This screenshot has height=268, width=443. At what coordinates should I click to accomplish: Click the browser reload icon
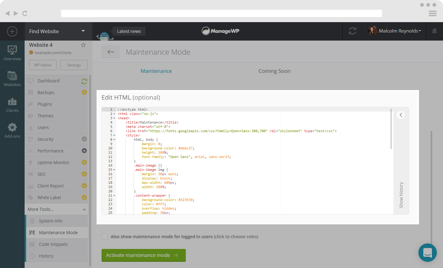[25, 13]
